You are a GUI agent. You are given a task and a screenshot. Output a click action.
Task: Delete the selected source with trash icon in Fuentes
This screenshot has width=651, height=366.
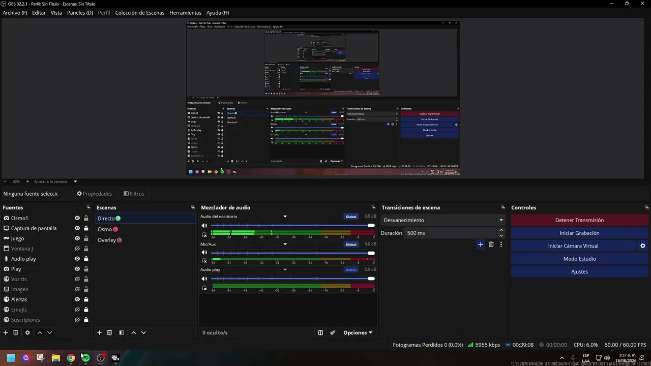pos(16,332)
